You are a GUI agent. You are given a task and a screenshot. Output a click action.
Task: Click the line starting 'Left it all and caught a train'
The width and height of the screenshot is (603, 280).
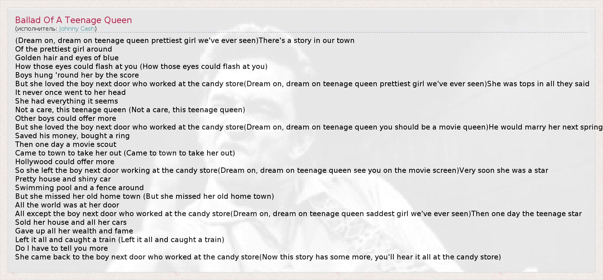click(x=119, y=240)
